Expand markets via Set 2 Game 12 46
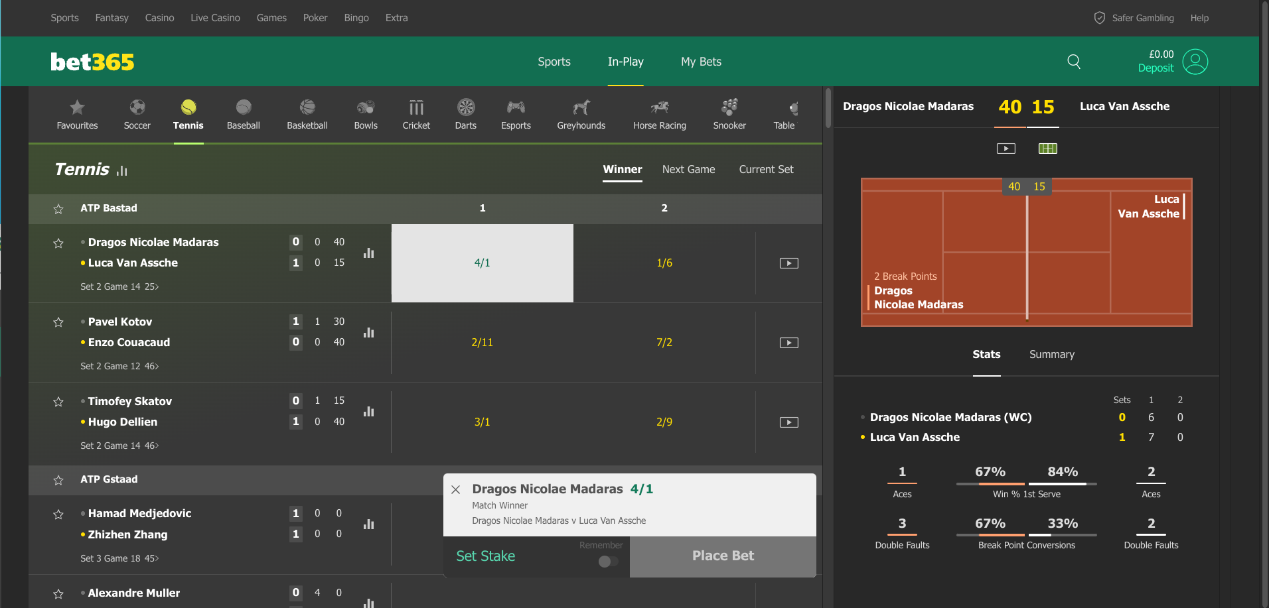 tap(119, 366)
